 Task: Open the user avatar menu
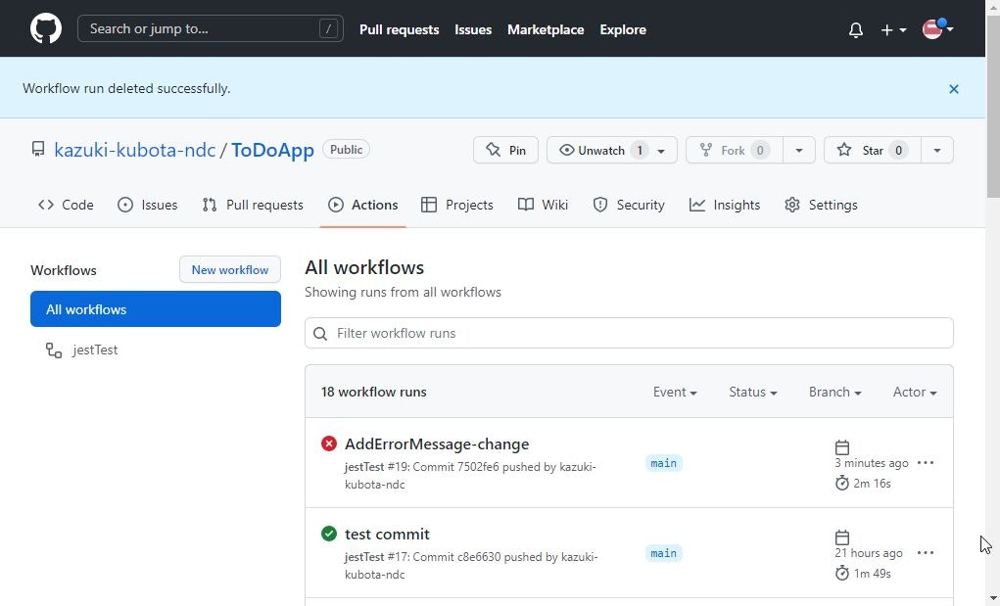click(937, 28)
